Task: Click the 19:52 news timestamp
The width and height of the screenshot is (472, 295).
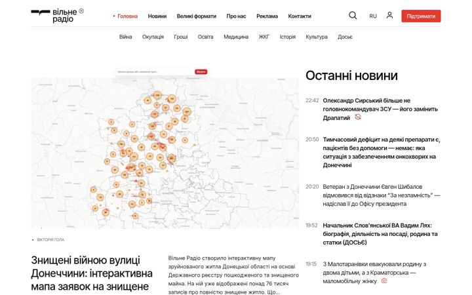Action: [x=311, y=225]
